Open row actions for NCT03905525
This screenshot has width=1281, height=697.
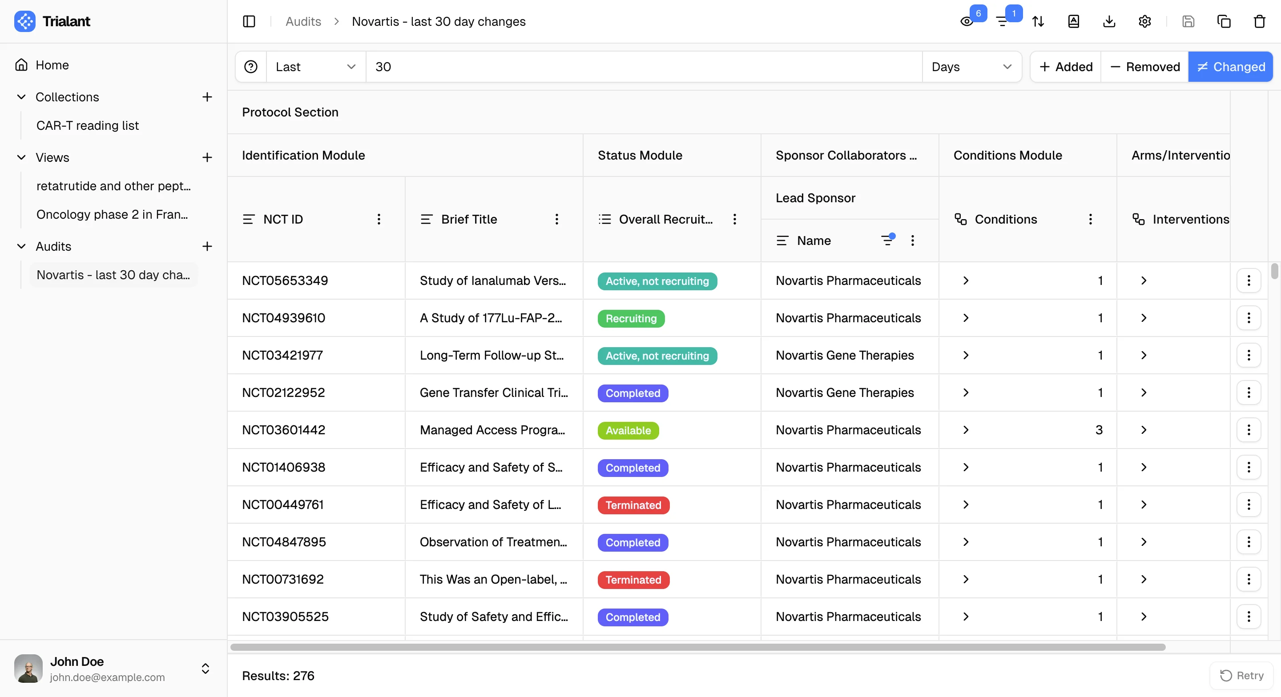1249,617
